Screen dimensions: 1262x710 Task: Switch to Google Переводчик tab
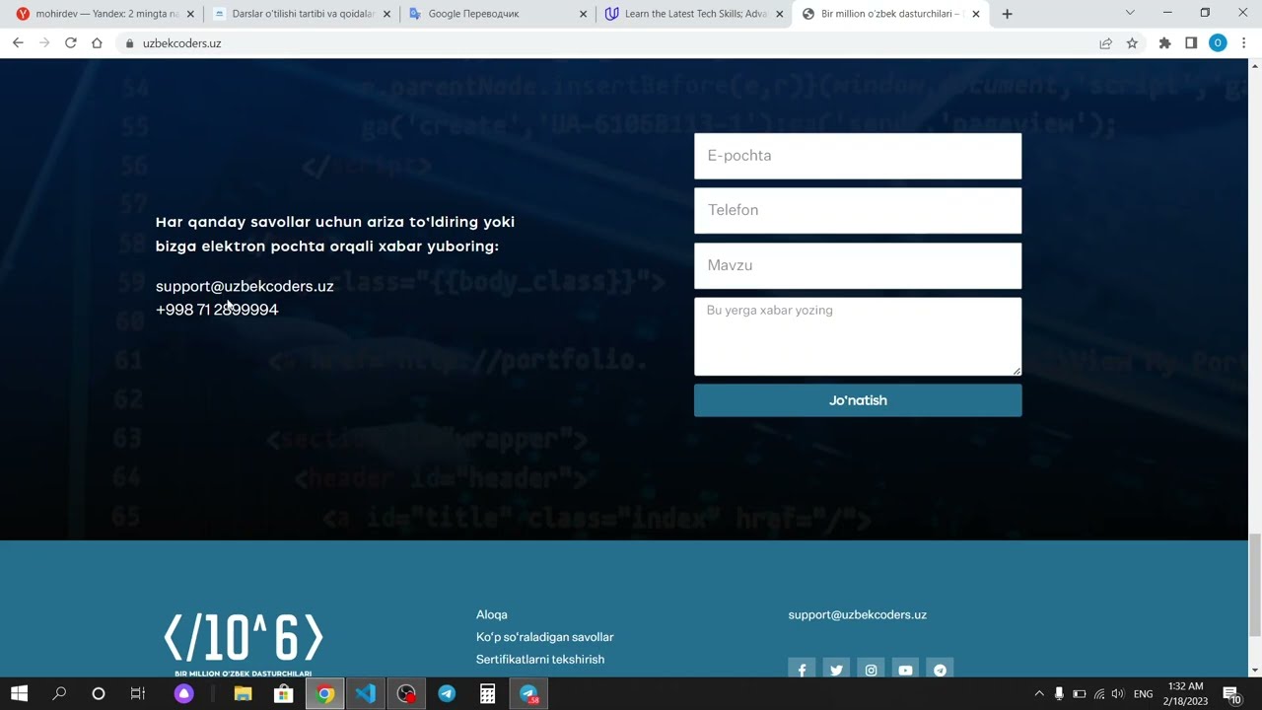tap(498, 14)
